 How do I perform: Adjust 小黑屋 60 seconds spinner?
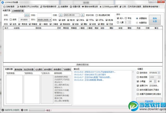point(155,81)
